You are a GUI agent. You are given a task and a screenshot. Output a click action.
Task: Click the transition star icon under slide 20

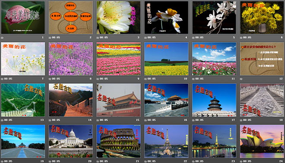coord(50,161)
